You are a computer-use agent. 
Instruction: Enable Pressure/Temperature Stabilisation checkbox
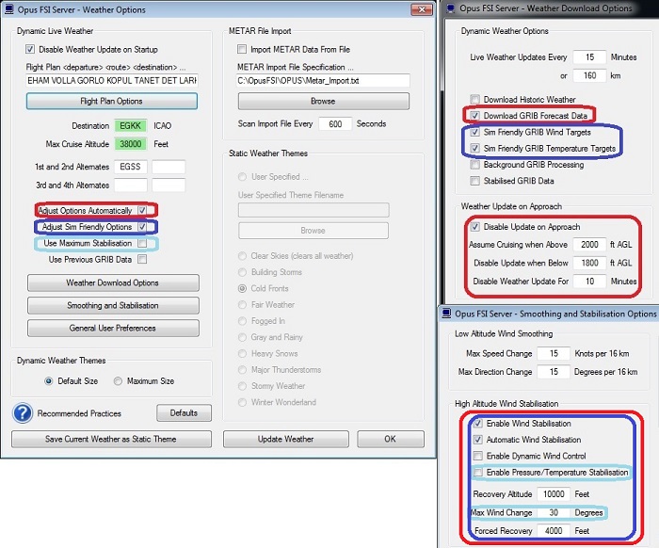pyautogui.click(x=478, y=473)
